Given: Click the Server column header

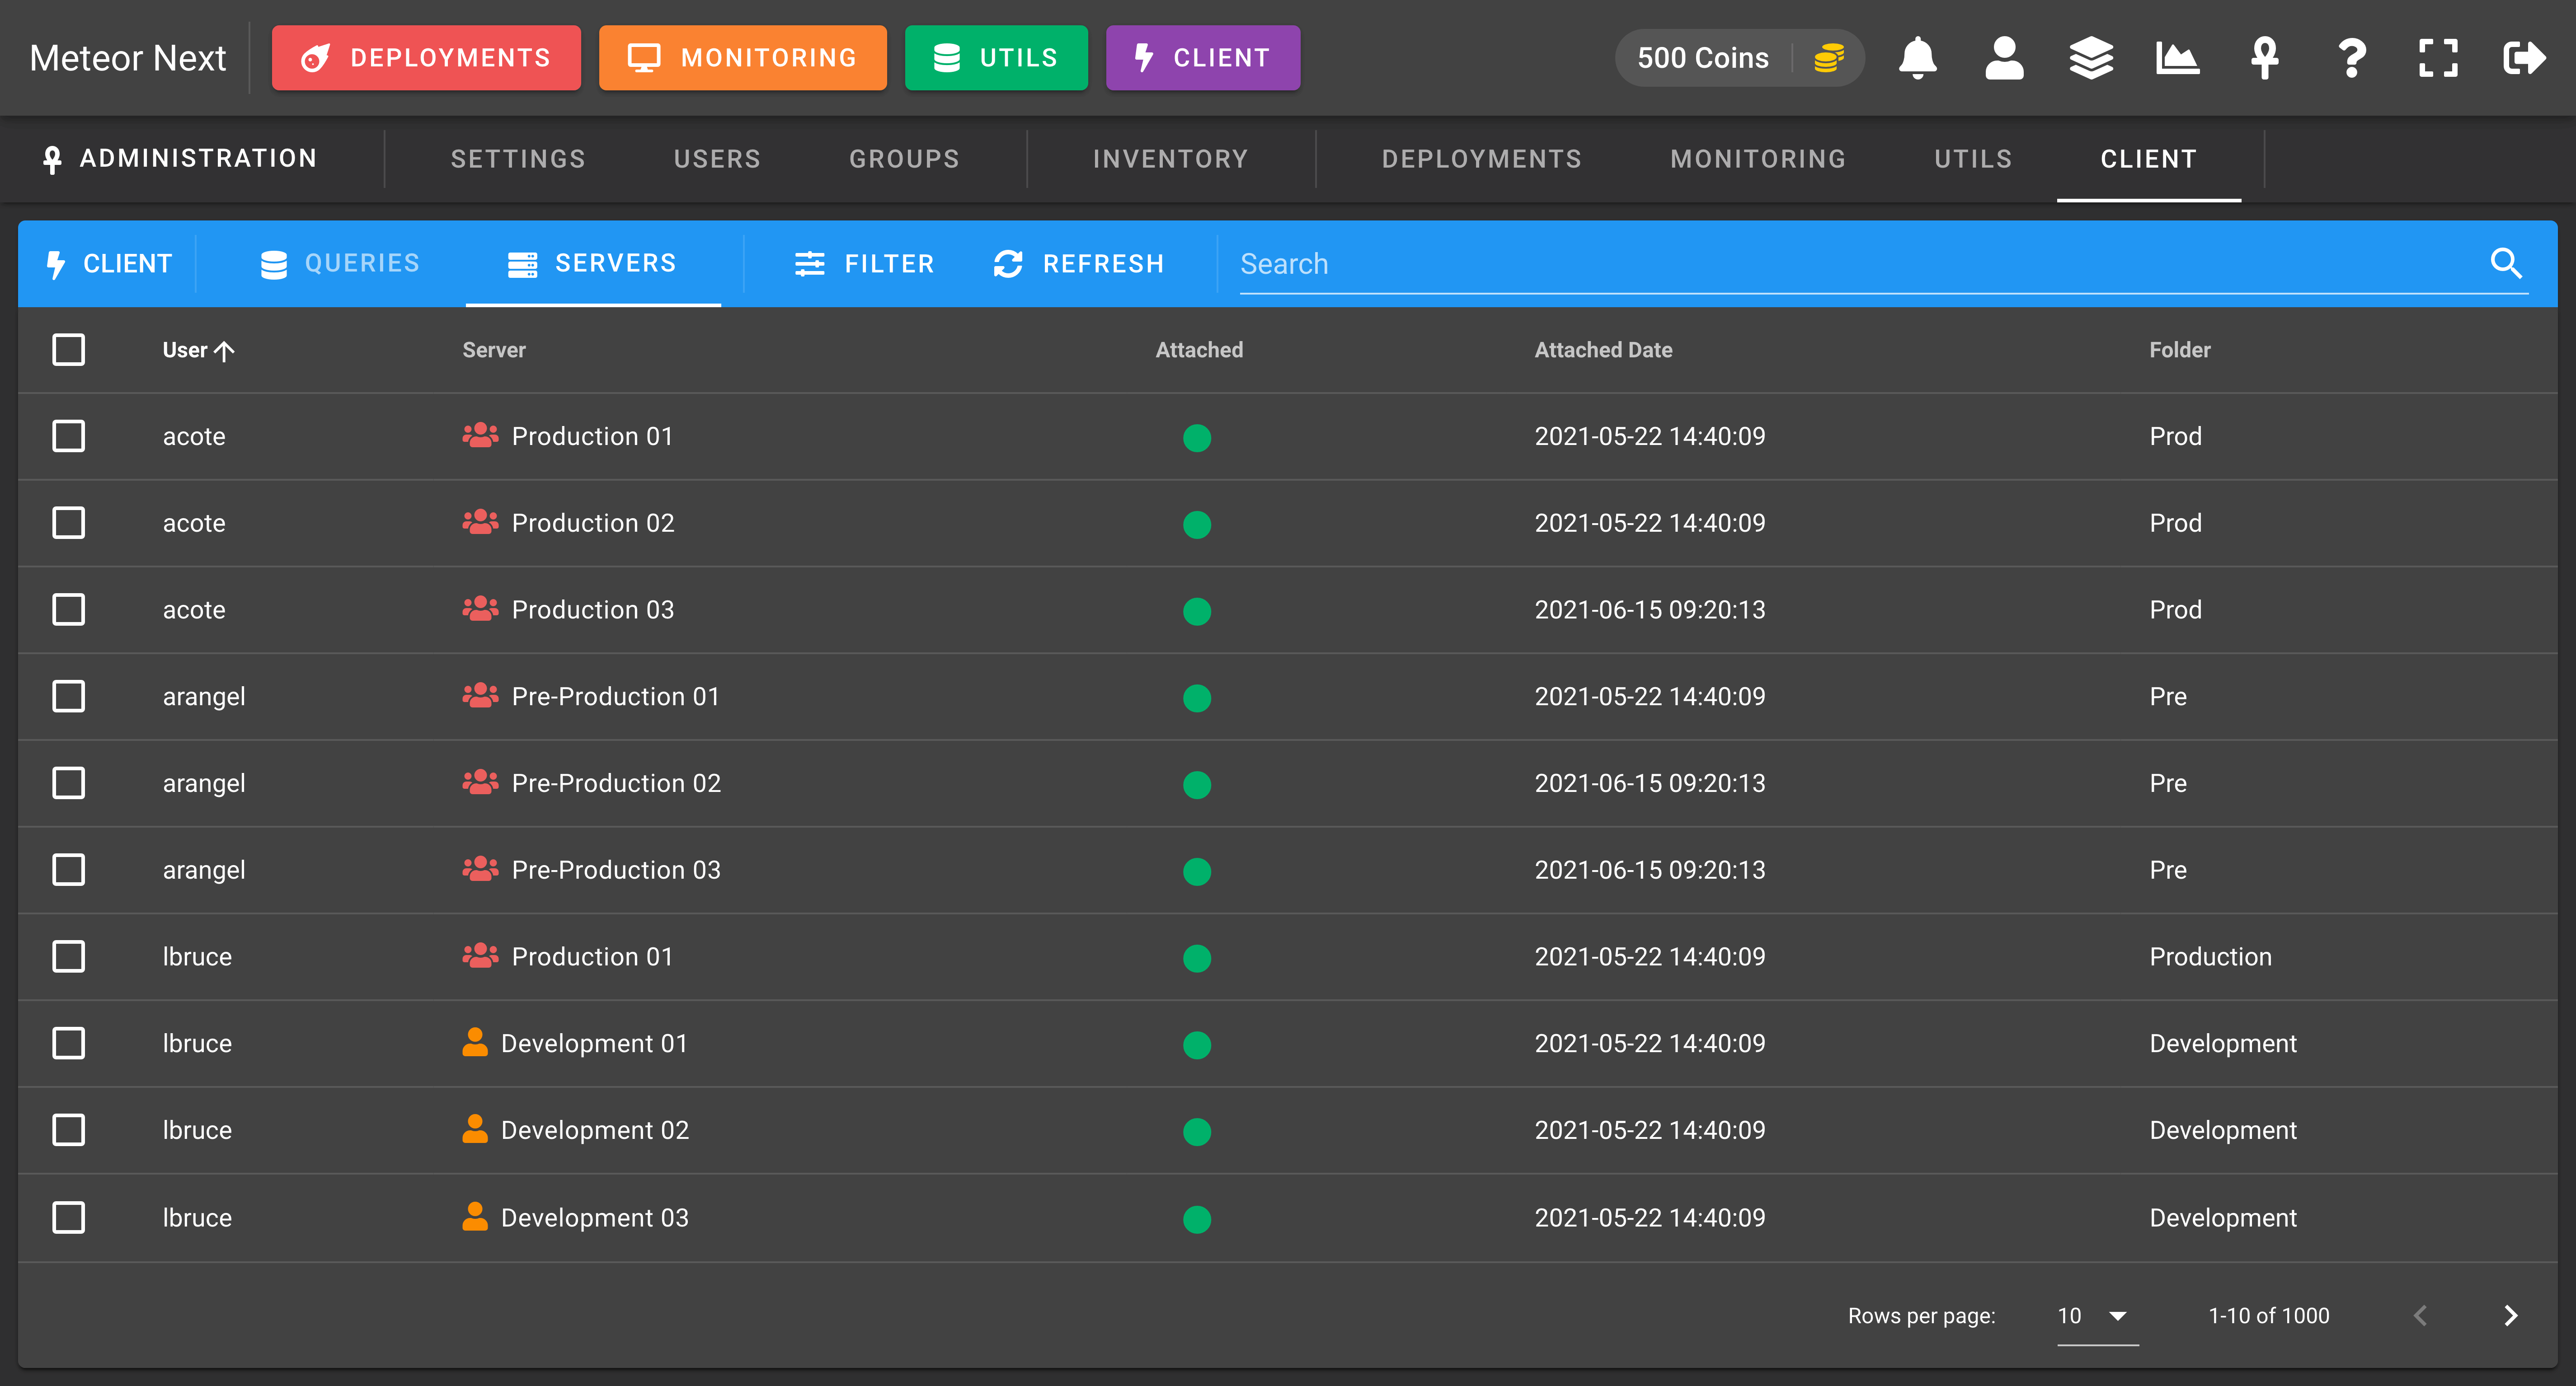Looking at the screenshot, I should (x=494, y=350).
